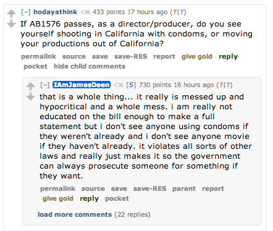
Task: Downvote hodayathink's comment
Action: (11, 23)
